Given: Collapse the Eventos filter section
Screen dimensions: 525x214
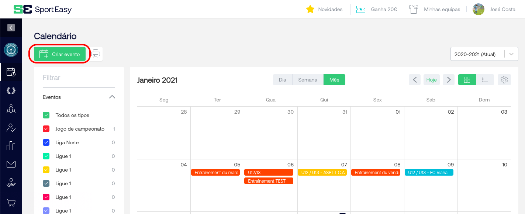Looking at the screenshot, I should [x=112, y=97].
